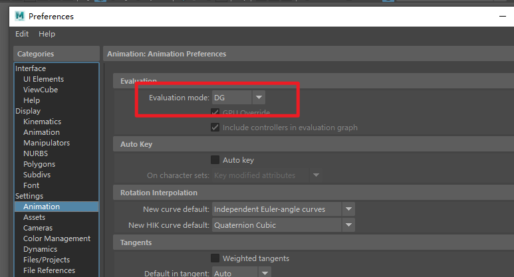Screen dimensions: 514x277
Task: Open New HIK curve default dropdown
Action: (x=283, y=225)
